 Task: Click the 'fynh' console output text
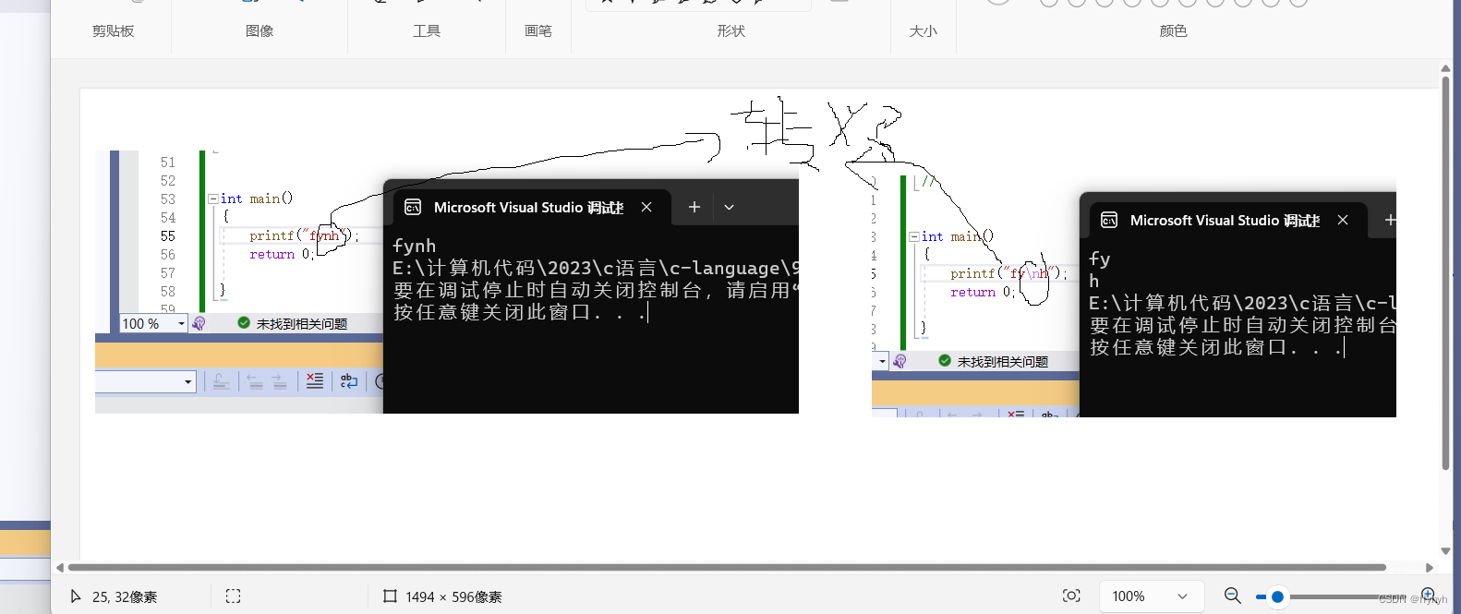pos(414,246)
